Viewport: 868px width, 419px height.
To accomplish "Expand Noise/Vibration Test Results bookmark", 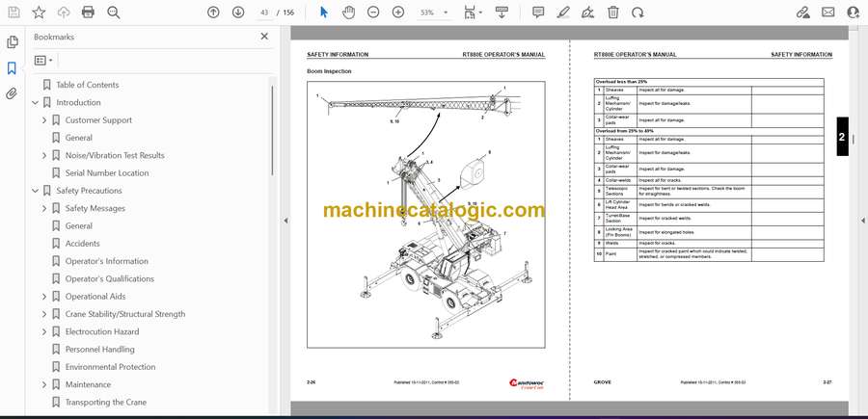I will (x=44, y=155).
